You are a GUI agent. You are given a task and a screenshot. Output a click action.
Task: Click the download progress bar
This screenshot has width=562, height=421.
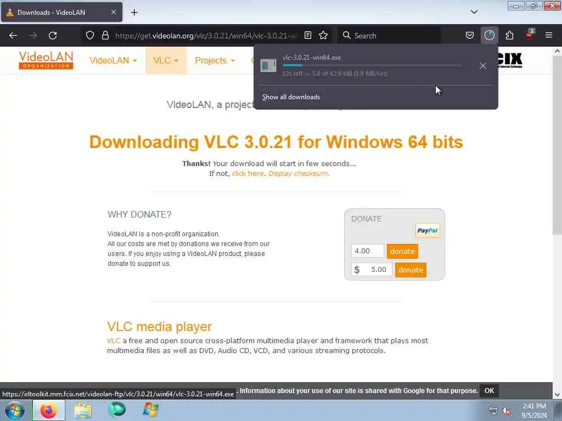[372, 66]
